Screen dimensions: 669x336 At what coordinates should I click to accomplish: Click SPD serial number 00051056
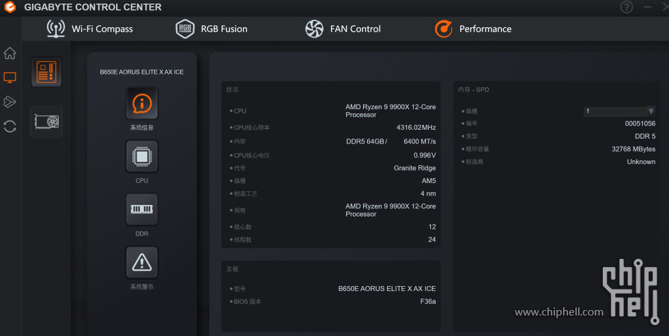pos(640,124)
